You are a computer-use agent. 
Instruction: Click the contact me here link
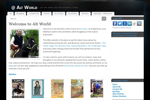point(81,66)
